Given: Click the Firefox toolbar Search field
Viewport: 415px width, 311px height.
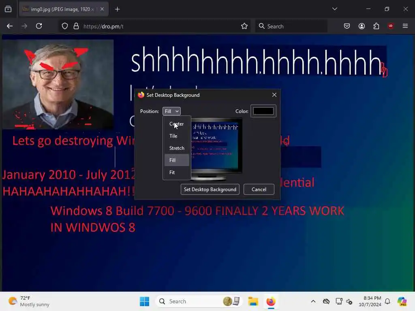Looking at the screenshot, I should tap(291, 26).
